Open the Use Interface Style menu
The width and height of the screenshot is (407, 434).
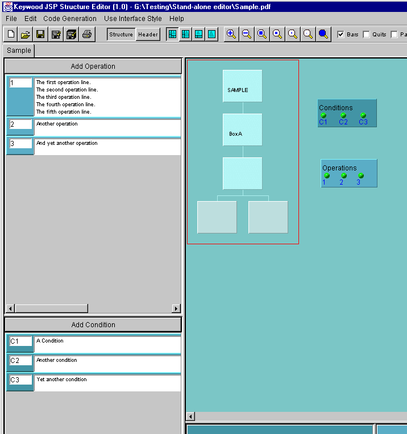click(x=133, y=19)
